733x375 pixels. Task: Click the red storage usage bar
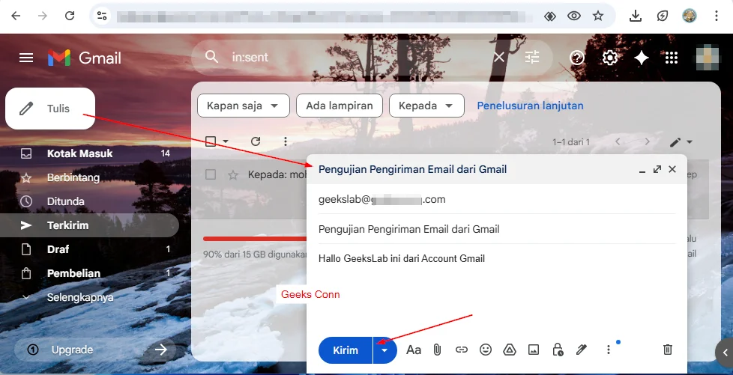coord(255,239)
